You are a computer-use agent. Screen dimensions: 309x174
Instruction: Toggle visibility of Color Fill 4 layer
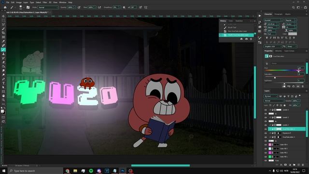(266, 145)
